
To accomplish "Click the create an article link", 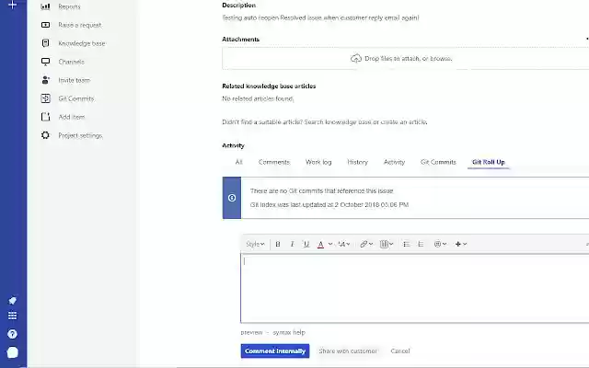I will click(404, 122).
